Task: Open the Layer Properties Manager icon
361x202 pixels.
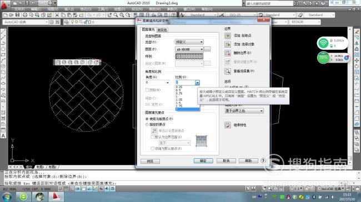Action: [66, 22]
